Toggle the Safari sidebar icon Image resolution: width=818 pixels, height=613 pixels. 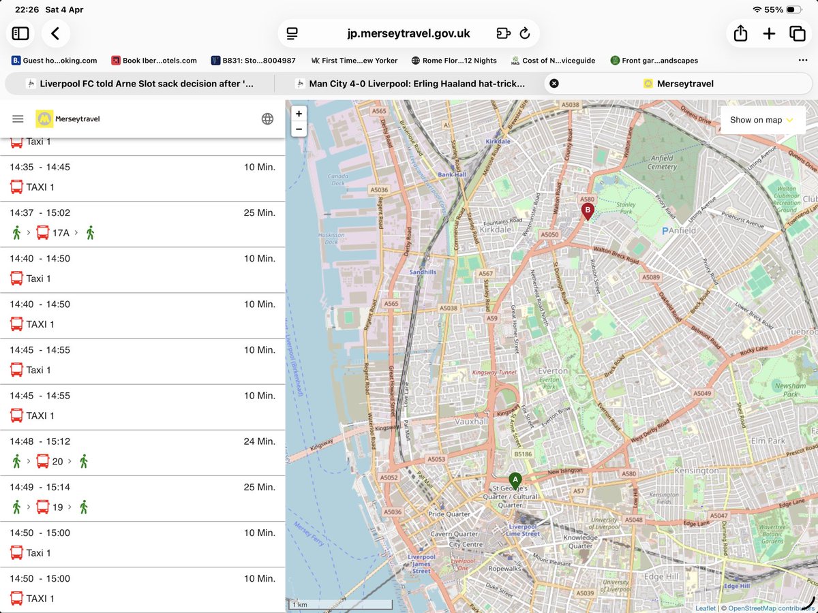[x=20, y=33]
